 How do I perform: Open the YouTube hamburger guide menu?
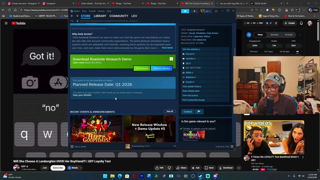point(6,23)
